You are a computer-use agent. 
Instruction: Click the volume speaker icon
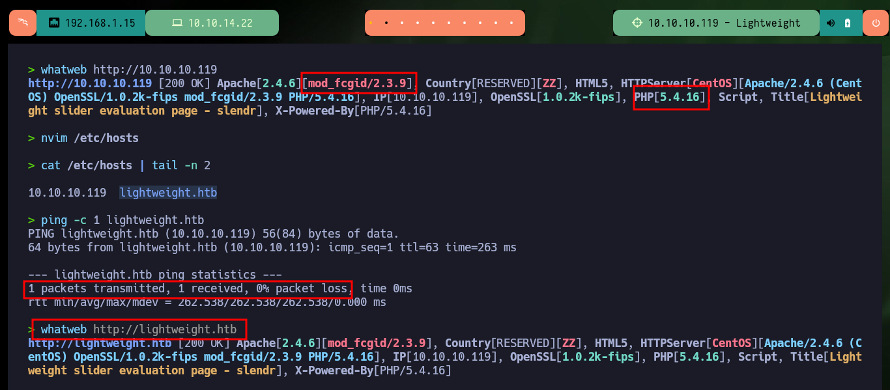[x=831, y=23]
